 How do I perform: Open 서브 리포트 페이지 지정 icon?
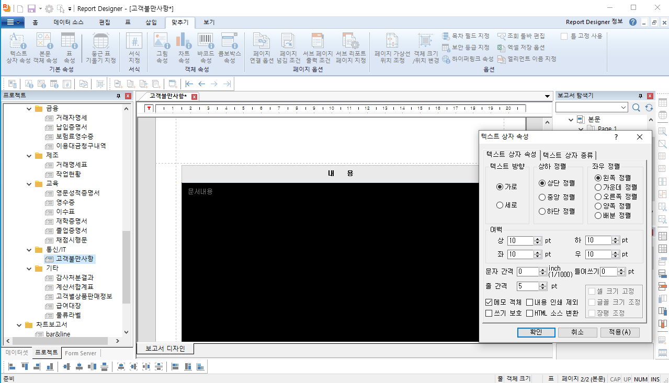[x=350, y=48]
